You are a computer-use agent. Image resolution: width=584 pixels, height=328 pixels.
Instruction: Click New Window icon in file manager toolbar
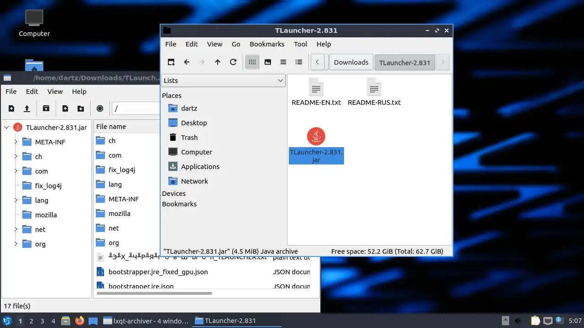171,62
